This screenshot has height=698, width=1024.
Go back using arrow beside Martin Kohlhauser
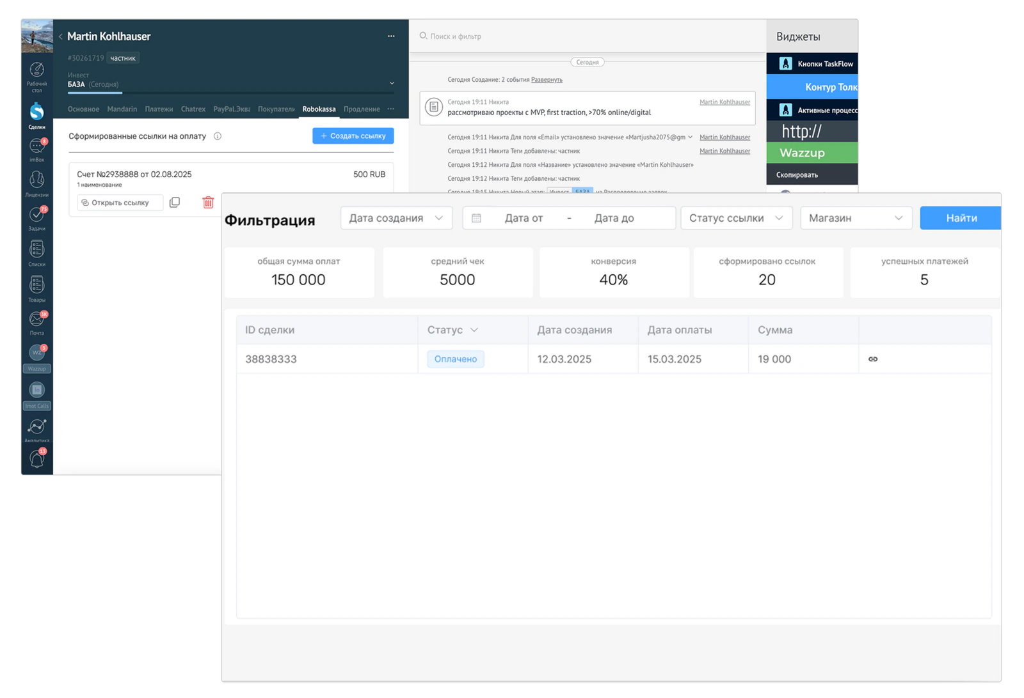pos(61,36)
